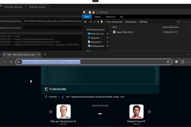Open site information icon in address bar

(x=18, y=62)
